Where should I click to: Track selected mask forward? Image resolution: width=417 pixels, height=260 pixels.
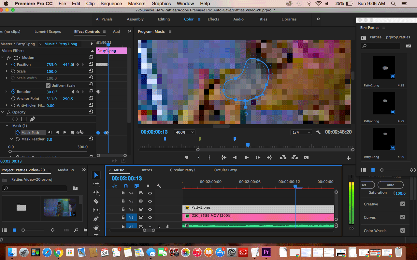(x=65, y=132)
